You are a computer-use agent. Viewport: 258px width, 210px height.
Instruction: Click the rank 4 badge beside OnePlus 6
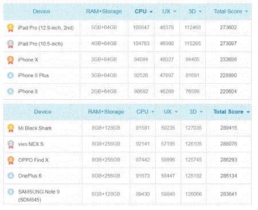(11, 176)
